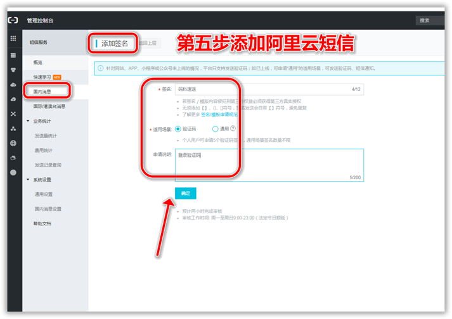Click the 添加签名 page title
Screen dimensions: 452x319
coord(115,44)
